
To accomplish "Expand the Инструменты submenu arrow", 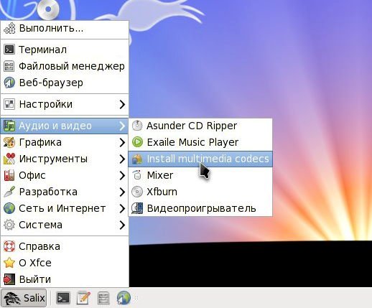I will 122,159.
